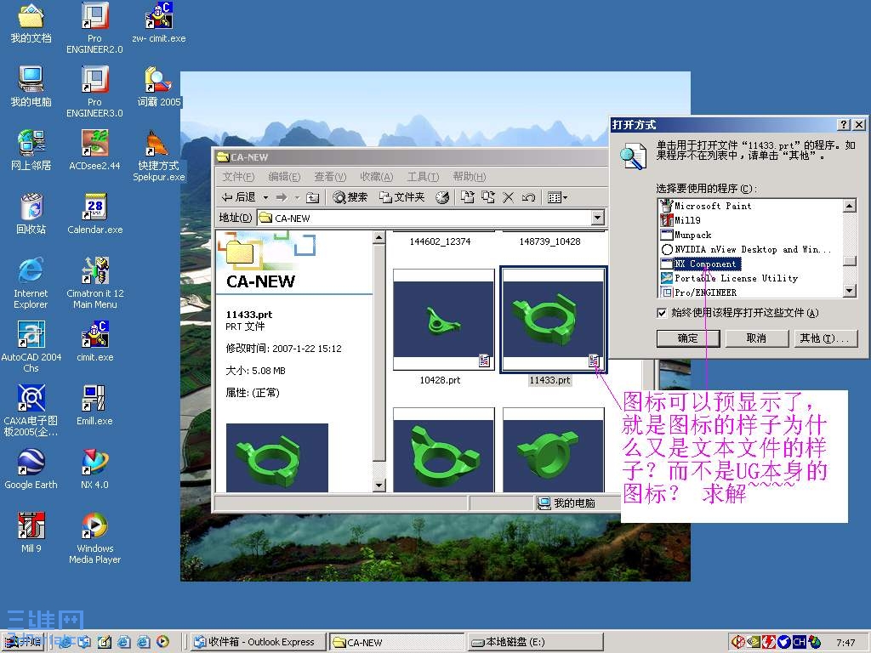This screenshot has height=653, width=871.
Task: Toggle the 文件夹 folders pane button
Action: 401,197
